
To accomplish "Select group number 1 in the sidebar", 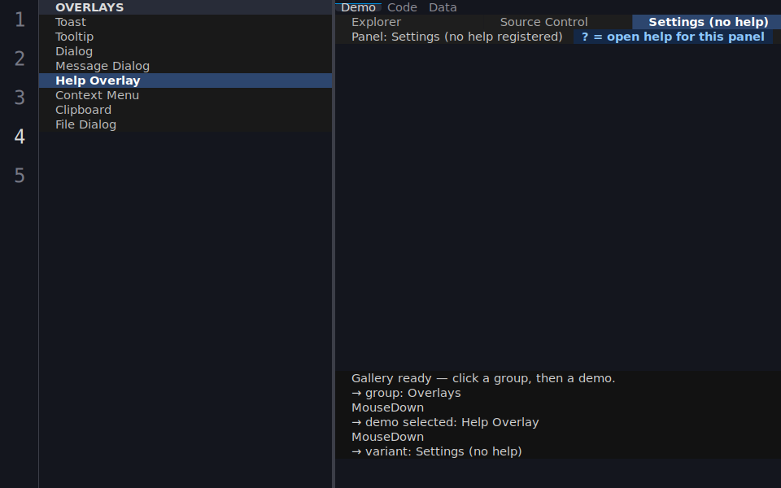I will coord(20,20).
